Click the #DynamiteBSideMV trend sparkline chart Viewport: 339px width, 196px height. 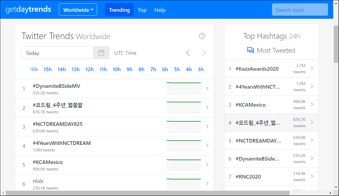[184, 88]
